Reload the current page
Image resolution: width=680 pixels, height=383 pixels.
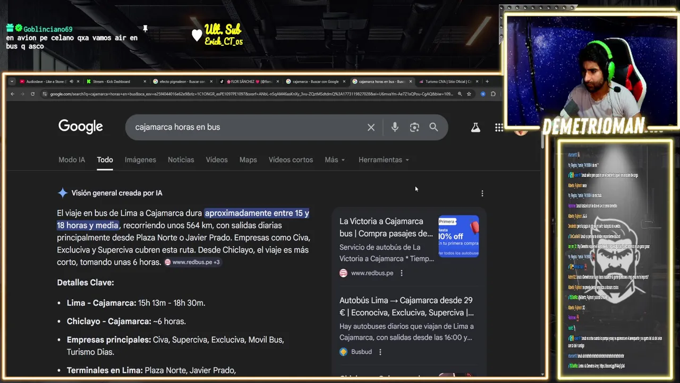point(32,94)
